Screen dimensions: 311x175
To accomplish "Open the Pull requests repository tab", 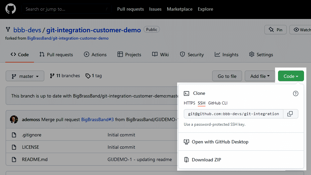I will coord(56,55).
